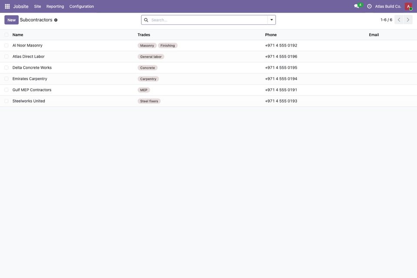The image size is (417, 278).
Task: Check the Steelworks United row checkbox
Action: (7, 101)
